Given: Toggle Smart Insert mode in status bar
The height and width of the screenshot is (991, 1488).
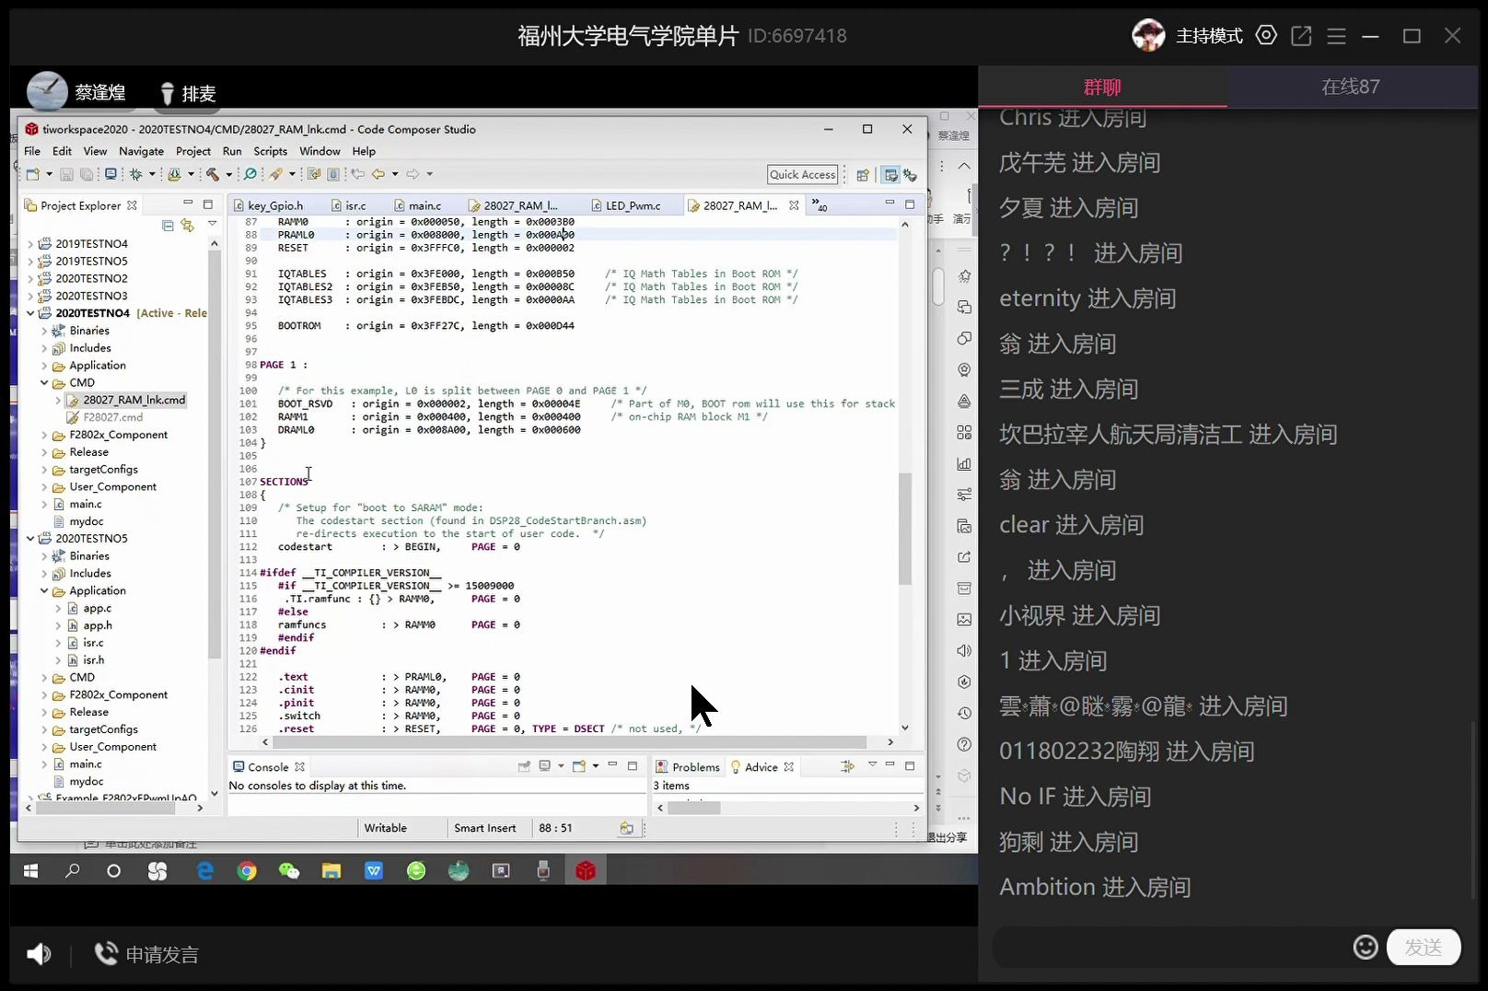Looking at the screenshot, I should pyautogui.click(x=485, y=827).
